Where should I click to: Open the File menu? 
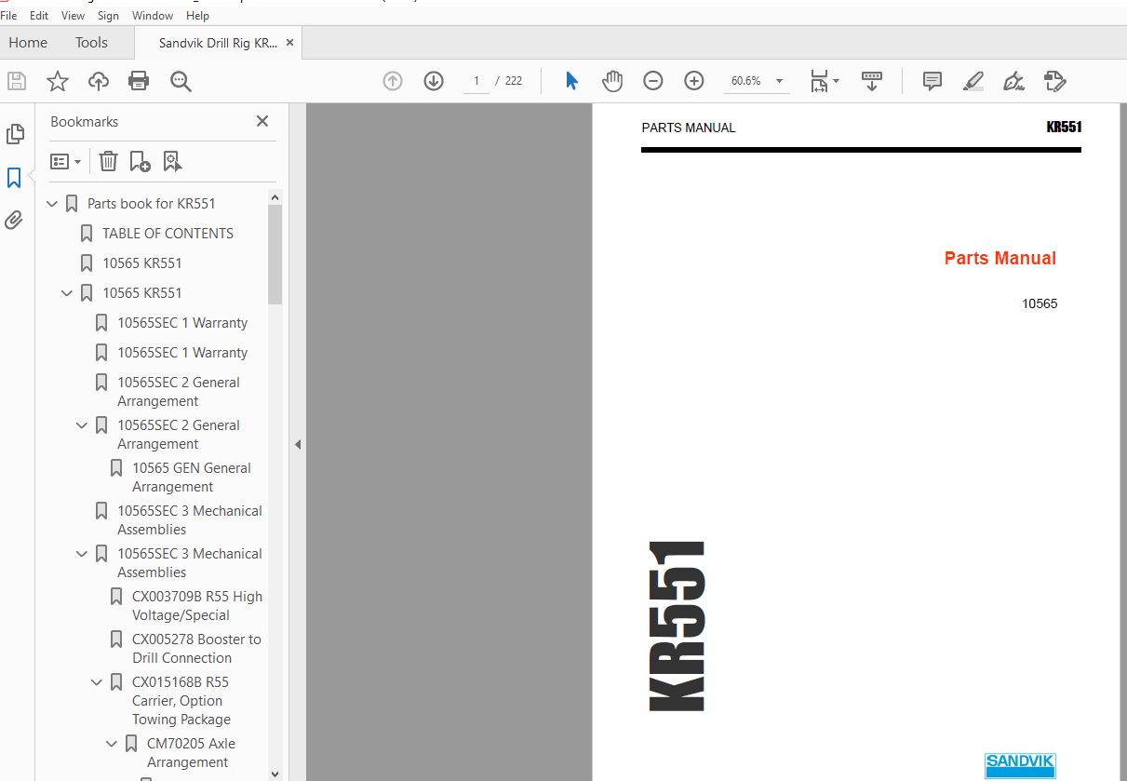click(9, 16)
